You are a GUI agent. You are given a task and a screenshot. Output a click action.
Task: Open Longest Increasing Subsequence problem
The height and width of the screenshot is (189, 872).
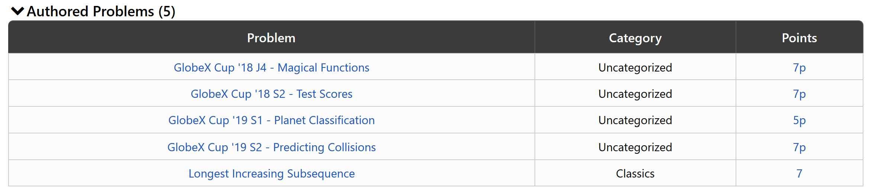pyautogui.click(x=271, y=174)
